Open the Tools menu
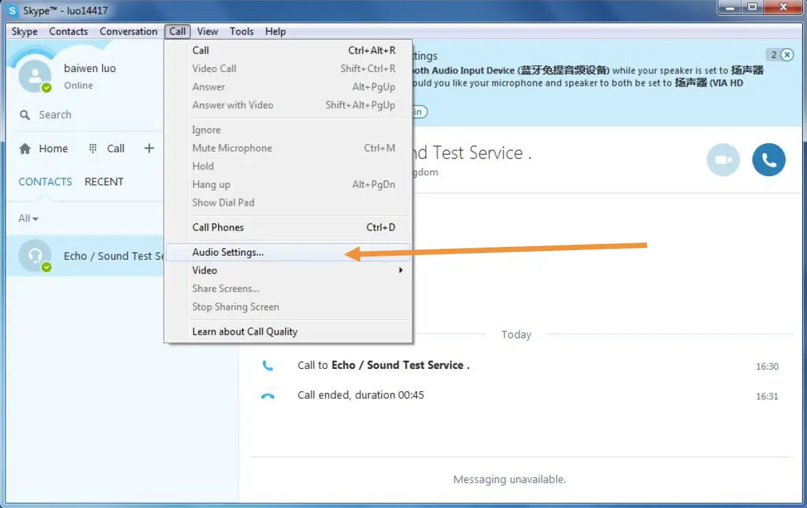This screenshot has width=807, height=508. (x=242, y=32)
